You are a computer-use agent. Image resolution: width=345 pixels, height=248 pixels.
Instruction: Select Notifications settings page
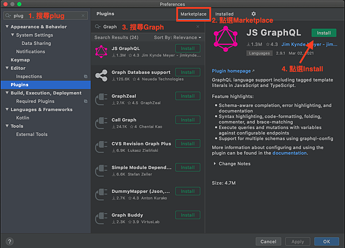(x=30, y=52)
